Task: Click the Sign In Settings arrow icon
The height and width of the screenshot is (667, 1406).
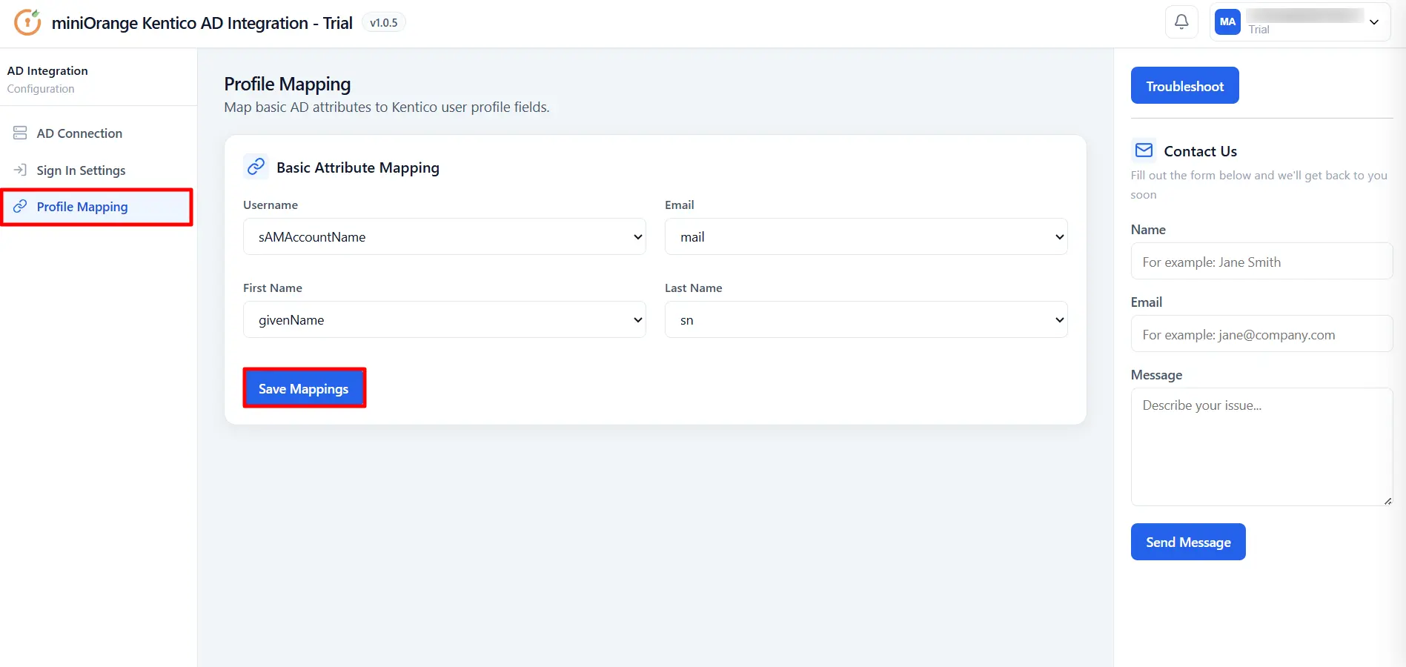Action: point(20,170)
